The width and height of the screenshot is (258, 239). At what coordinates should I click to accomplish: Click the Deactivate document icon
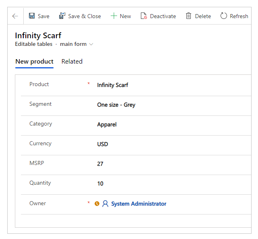coord(144,16)
